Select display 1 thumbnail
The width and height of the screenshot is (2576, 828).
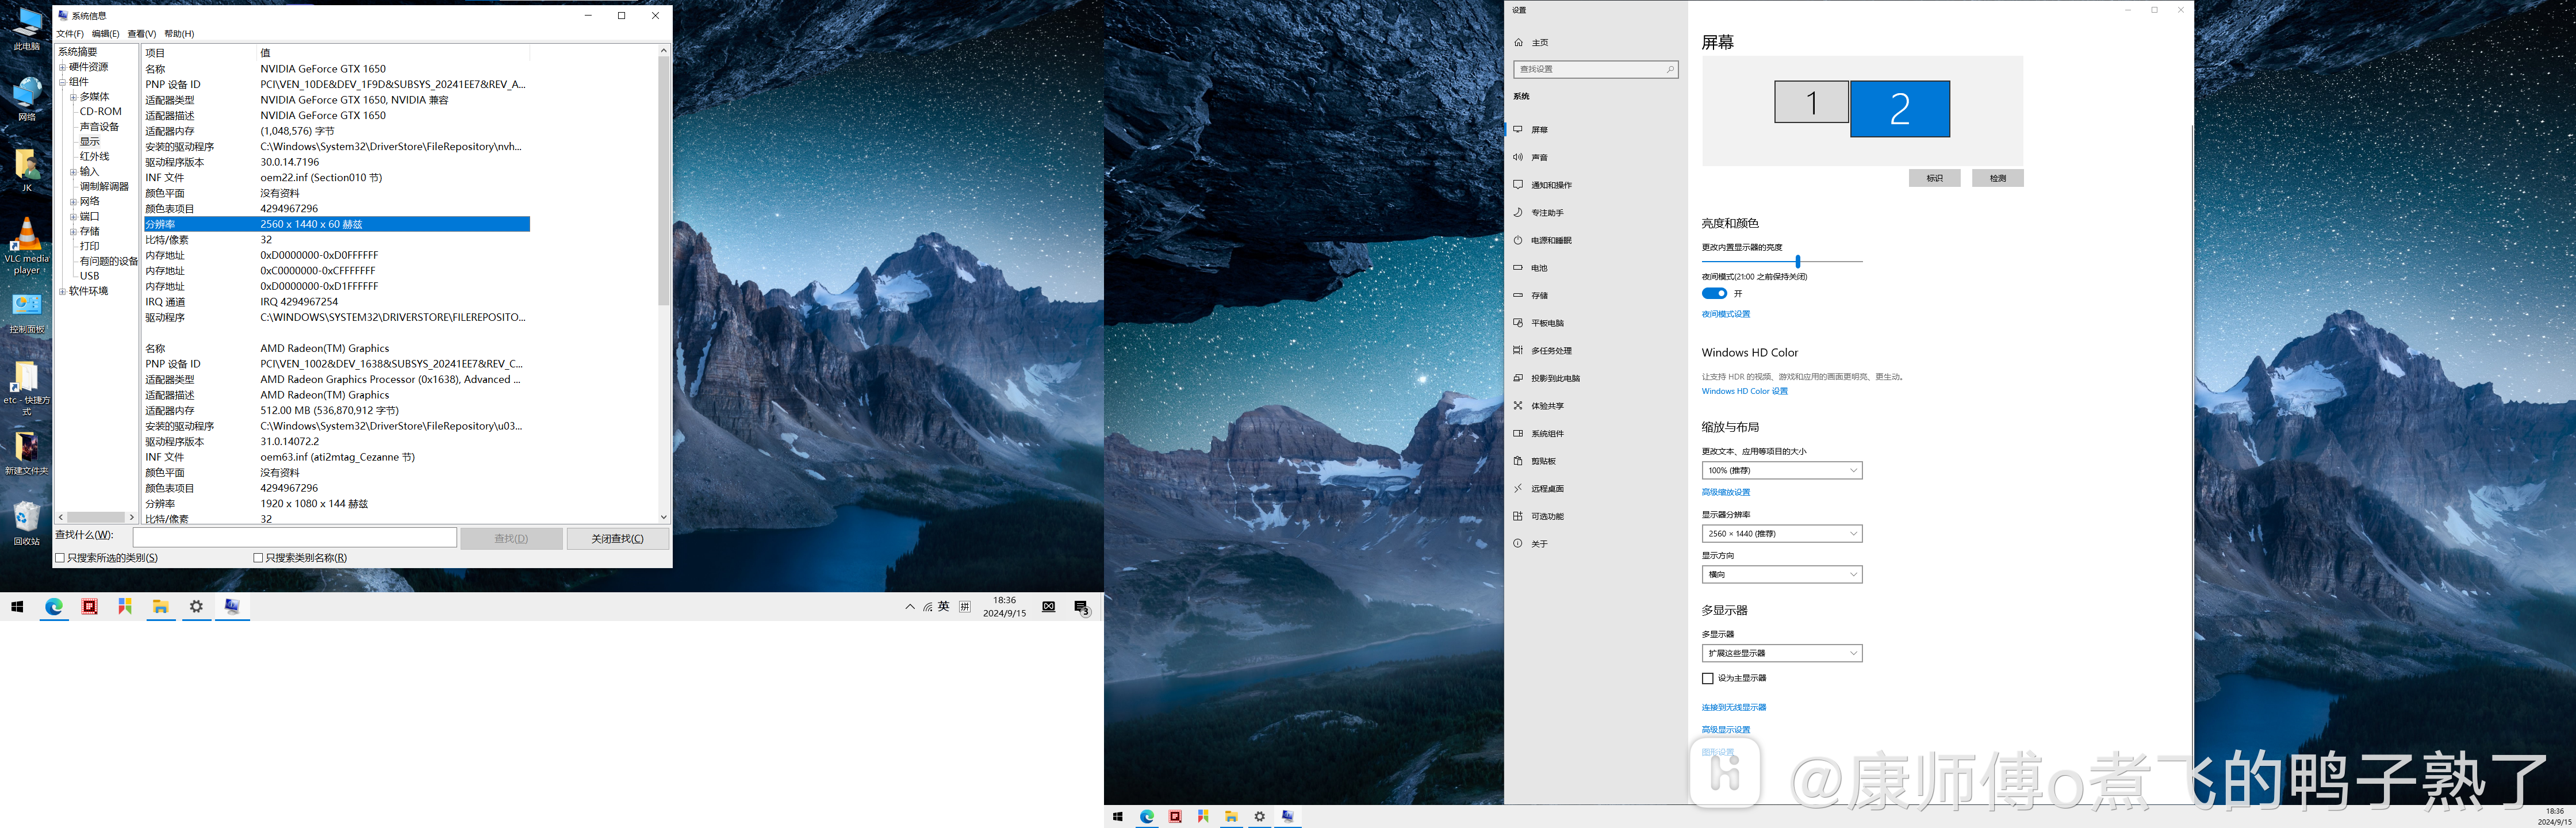click(1811, 102)
